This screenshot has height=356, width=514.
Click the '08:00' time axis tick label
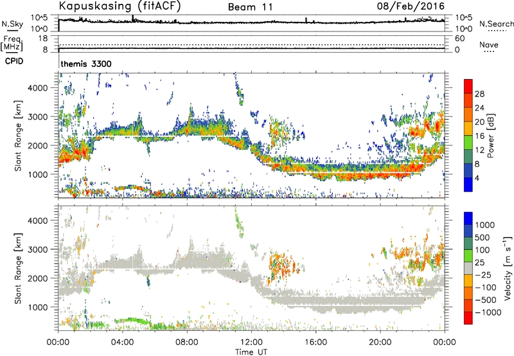pyautogui.click(x=187, y=343)
